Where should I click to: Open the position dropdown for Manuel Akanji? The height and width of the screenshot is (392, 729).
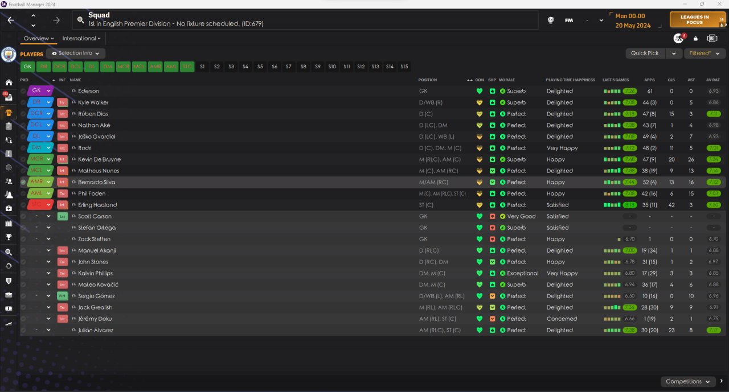(x=48, y=250)
